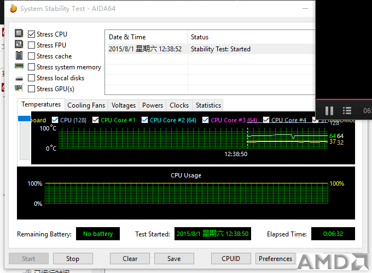Toggle the CPU Core #1 graph checkbox

95,120
